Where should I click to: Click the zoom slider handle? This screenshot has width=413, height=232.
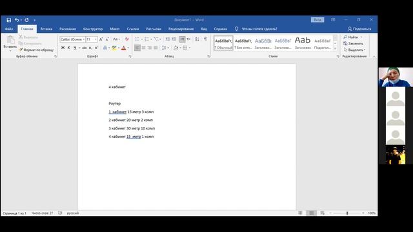[x=347, y=213]
